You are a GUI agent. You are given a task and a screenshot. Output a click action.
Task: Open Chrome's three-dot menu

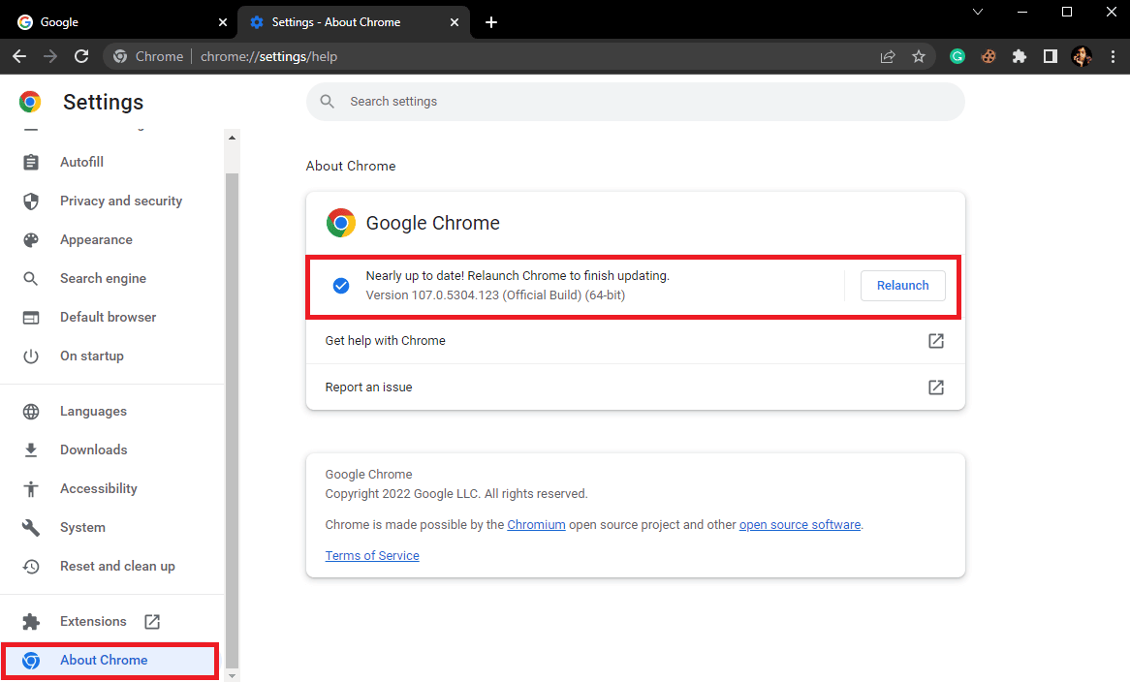[x=1113, y=56]
